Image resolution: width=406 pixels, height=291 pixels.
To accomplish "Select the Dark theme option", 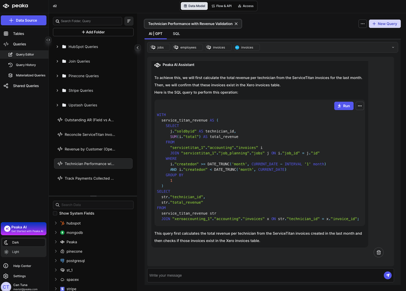I will point(15,242).
